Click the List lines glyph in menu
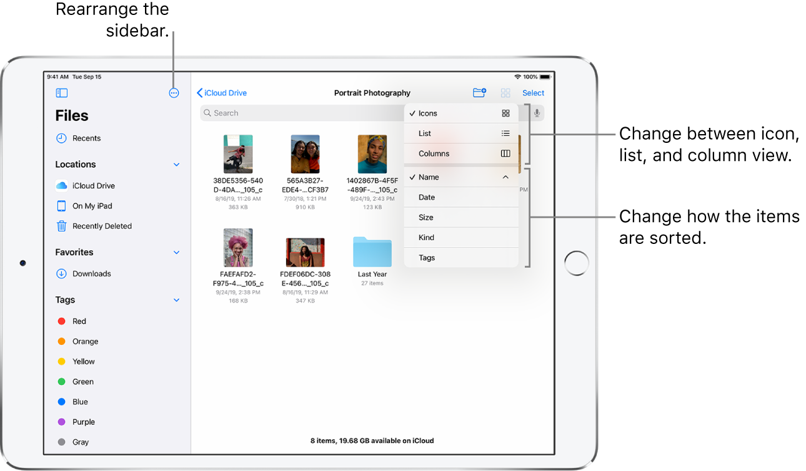Screen dimensions: 806x471 [x=505, y=134]
